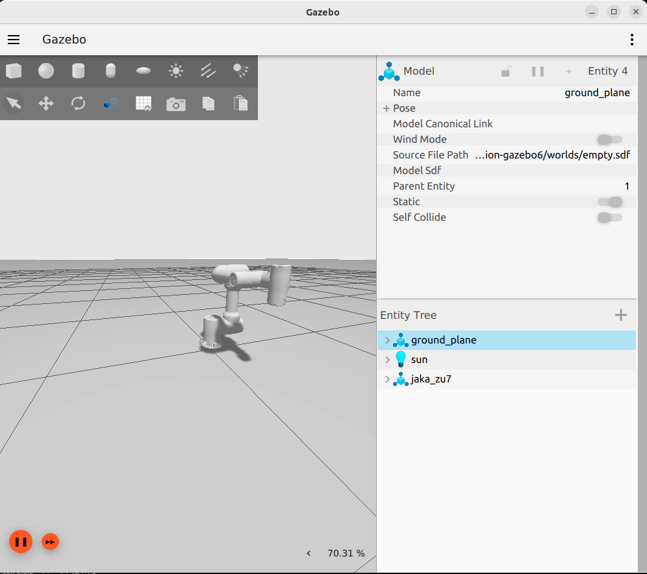
Task: Enable Self Collide on the model
Action: [609, 218]
